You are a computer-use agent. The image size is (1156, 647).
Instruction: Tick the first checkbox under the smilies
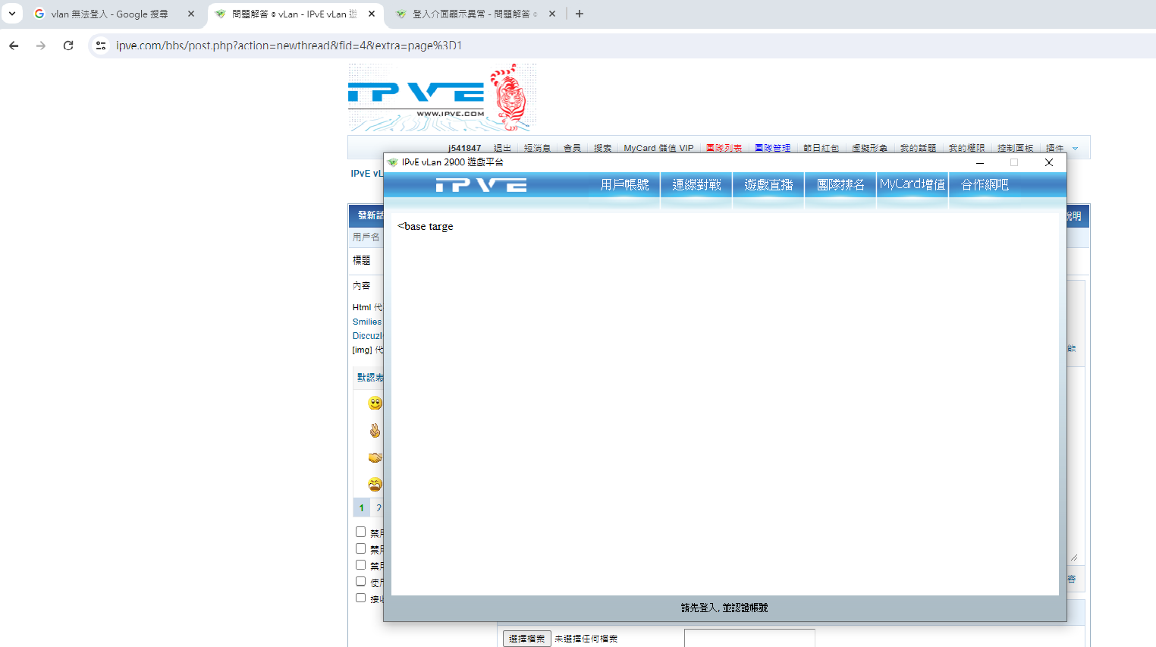pos(361,532)
